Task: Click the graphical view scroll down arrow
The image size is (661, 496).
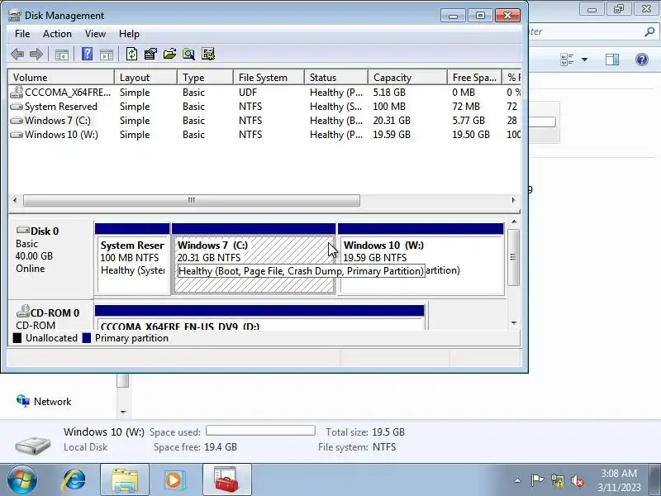Action: pyautogui.click(x=514, y=323)
